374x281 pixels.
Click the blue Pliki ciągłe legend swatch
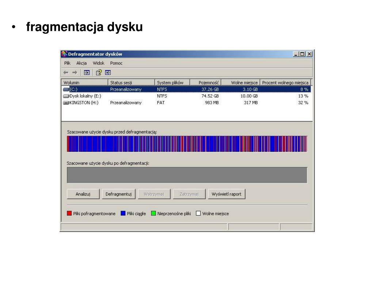pos(123,213)
